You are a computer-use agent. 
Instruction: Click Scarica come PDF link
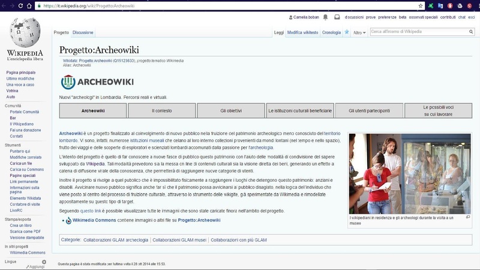pyautogui.click(x=25, y=232)
